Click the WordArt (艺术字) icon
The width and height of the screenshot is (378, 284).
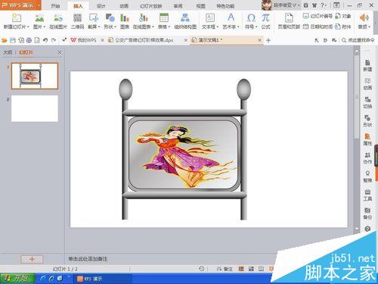[x=231, y=18]
